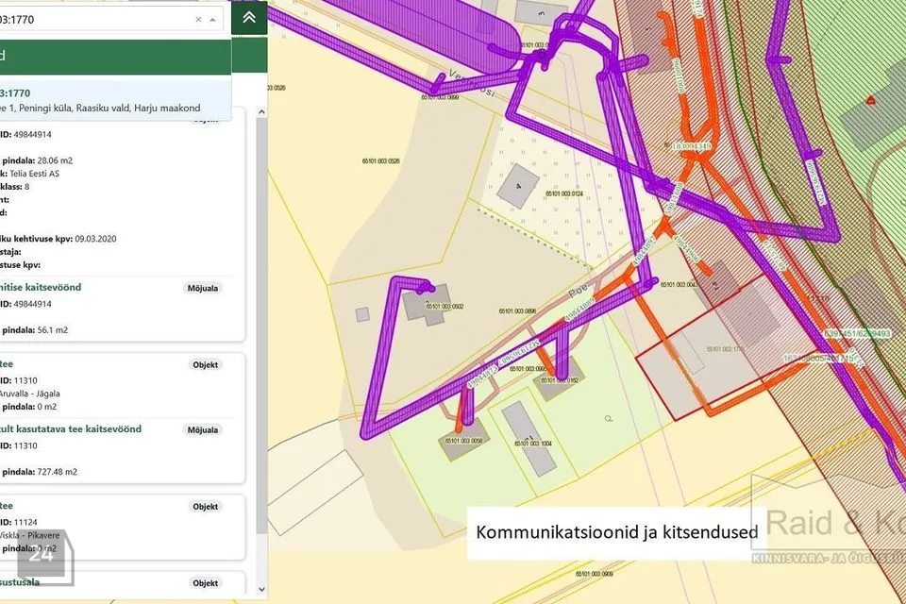Toggle Objekt for the Viskla - Pikavere tee entry
Image resolution: width=906 pixels, height=604 pixels.
pos(206,506)
